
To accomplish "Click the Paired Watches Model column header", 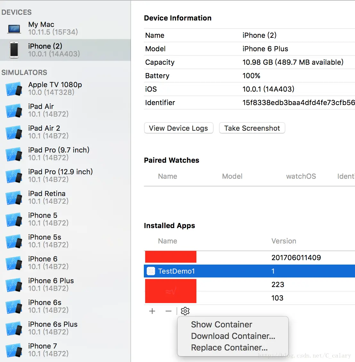I will (x=232, y=177).
